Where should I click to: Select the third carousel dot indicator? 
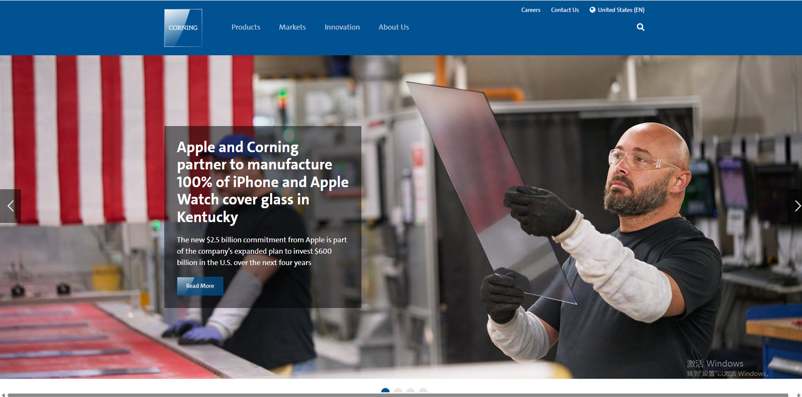pos(411,391)
